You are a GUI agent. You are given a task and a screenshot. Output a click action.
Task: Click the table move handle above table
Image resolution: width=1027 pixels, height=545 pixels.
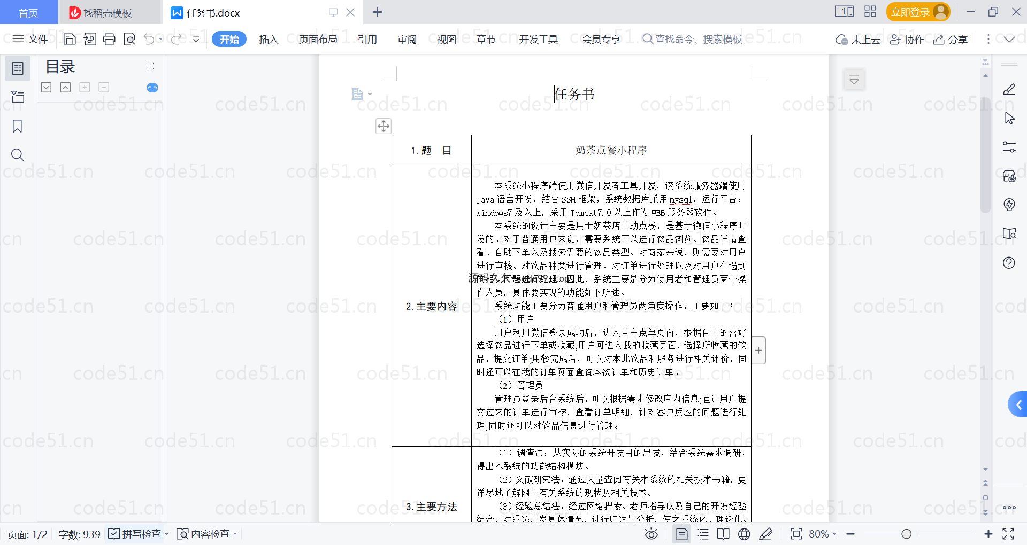tap(384, 126)
